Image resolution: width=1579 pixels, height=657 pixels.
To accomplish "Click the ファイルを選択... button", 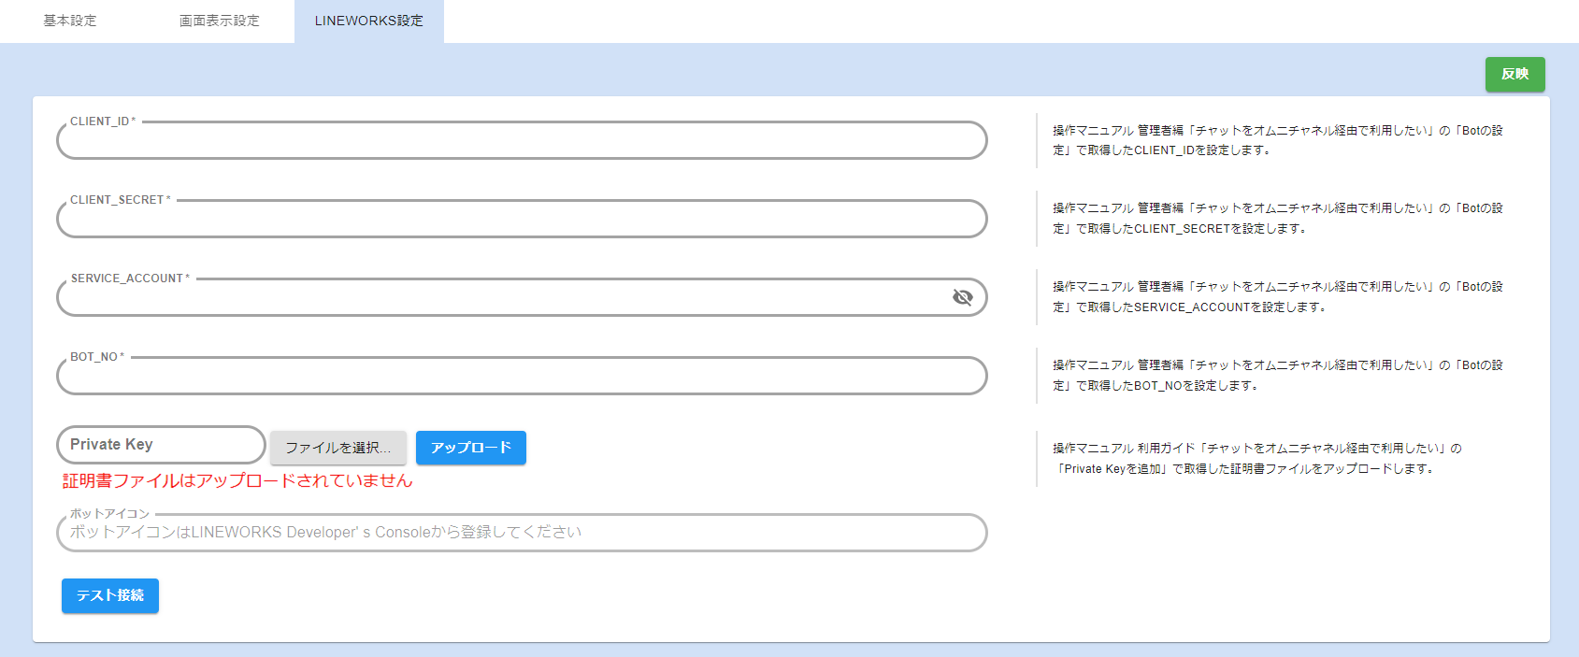I will pos(337,448).
